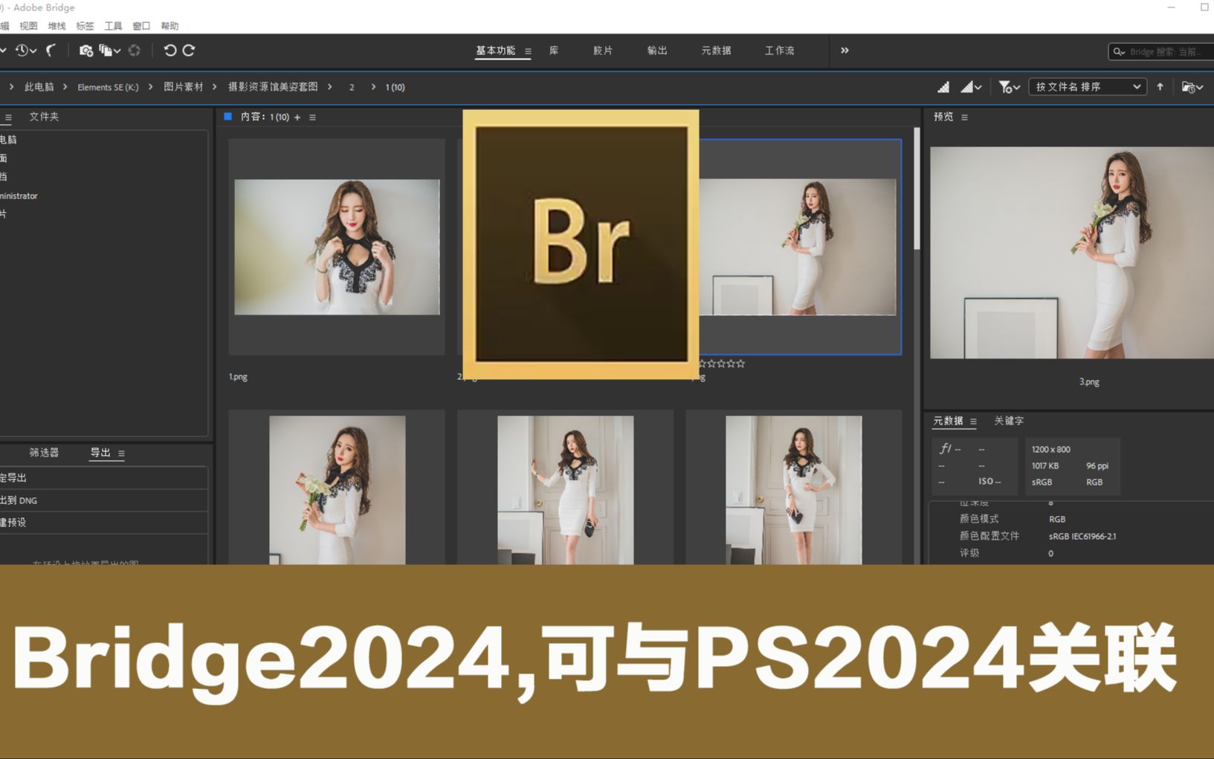Open the 元数据 panel menu icon
This screenshot has height=759, width=1214.
click(973, 422)
